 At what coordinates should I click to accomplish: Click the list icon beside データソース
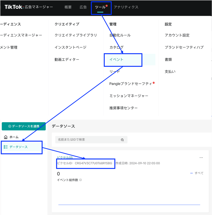click(6, 147)
